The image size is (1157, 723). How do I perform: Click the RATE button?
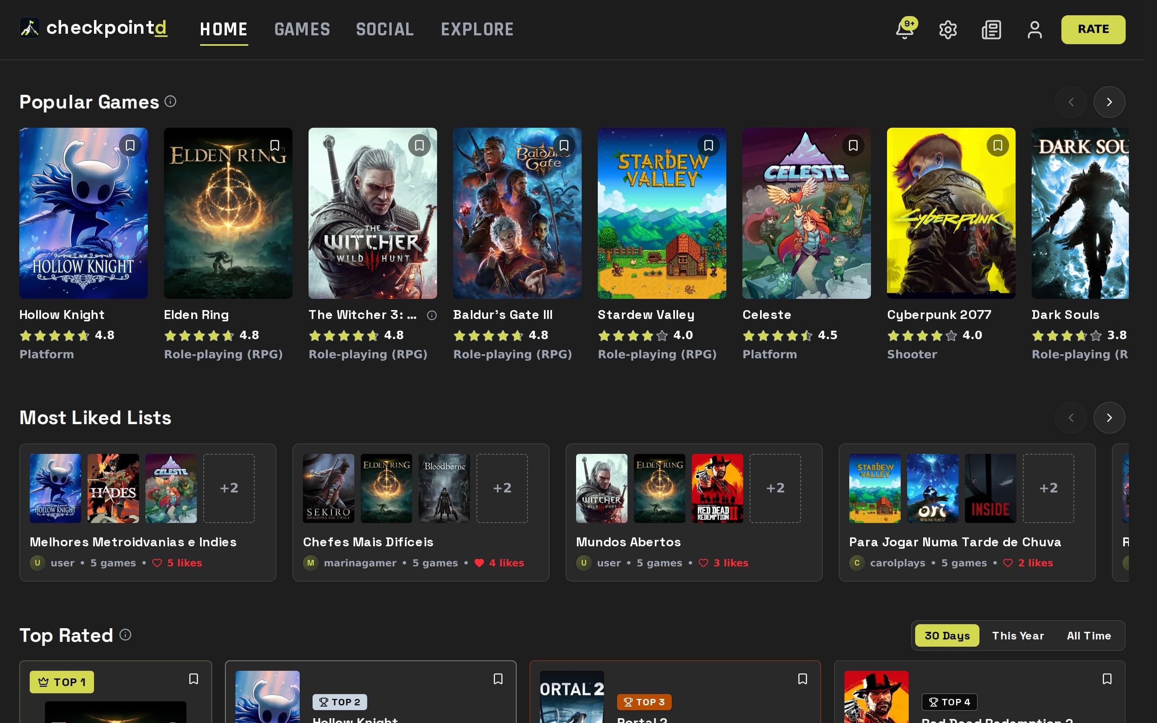[1094, 30]
